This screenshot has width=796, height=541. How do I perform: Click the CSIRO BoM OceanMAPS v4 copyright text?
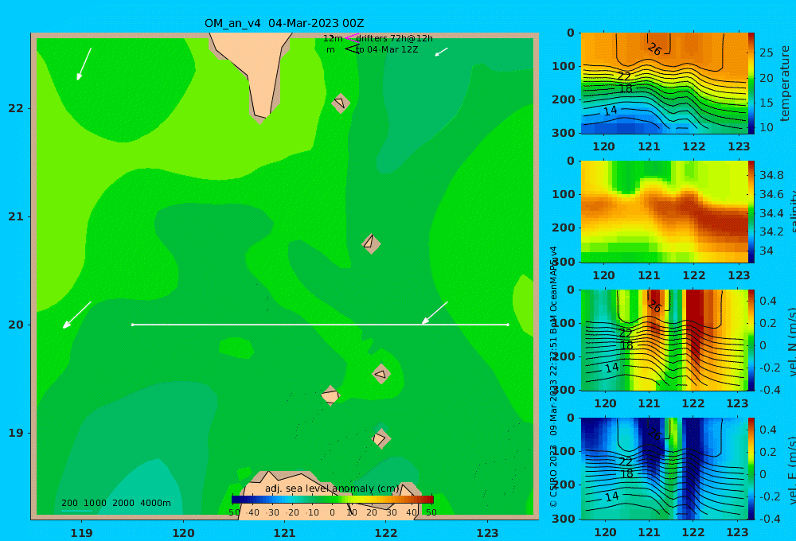point(553,376)
